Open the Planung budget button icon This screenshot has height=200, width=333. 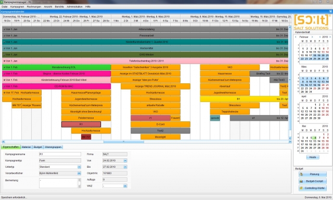click(313, 174)
